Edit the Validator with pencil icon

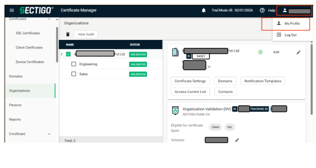pos(237,140)
